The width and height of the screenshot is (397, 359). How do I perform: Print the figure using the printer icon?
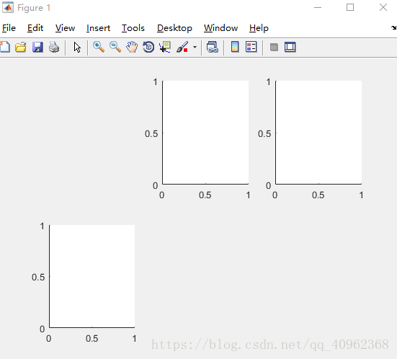click(54, 47)
